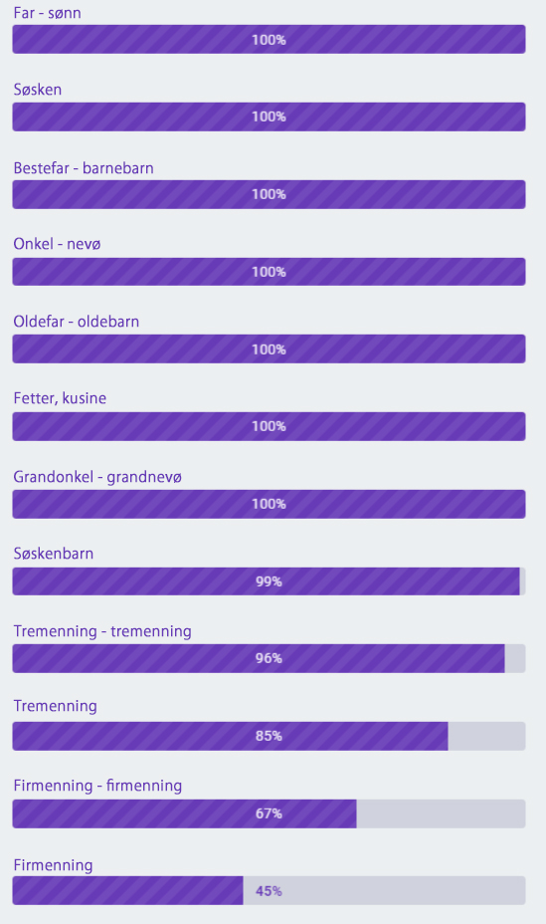546x924 pixels.
Task: Select the Søskenbarn 99% progress bar
Action: (269, 581)
